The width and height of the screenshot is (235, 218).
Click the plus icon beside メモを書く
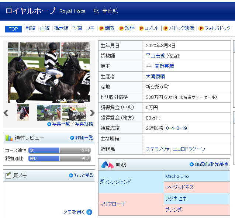[89, 212]
